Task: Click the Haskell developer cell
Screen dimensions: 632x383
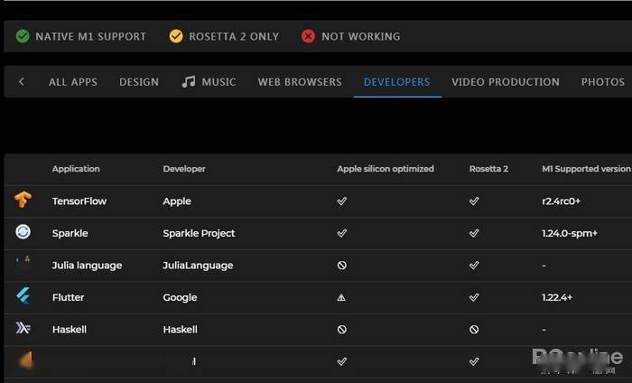Action: click(x=181, y=330)
